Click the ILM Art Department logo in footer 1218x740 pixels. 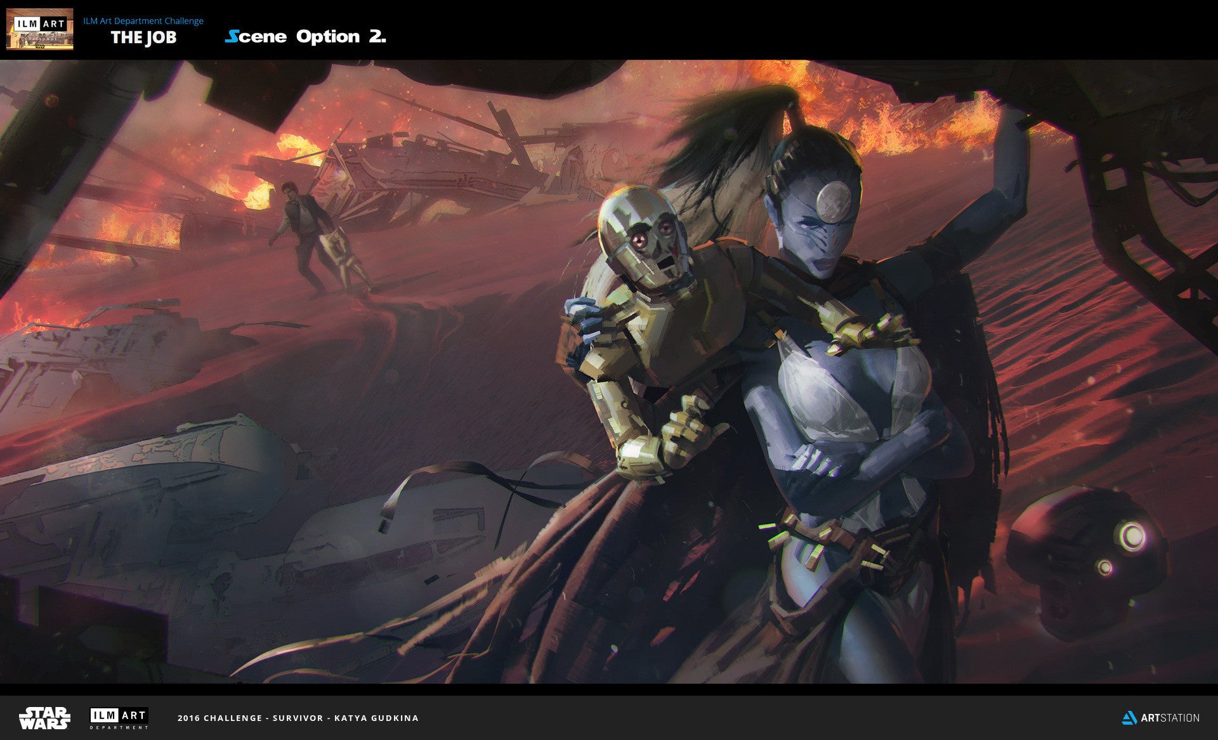[119, 718]
